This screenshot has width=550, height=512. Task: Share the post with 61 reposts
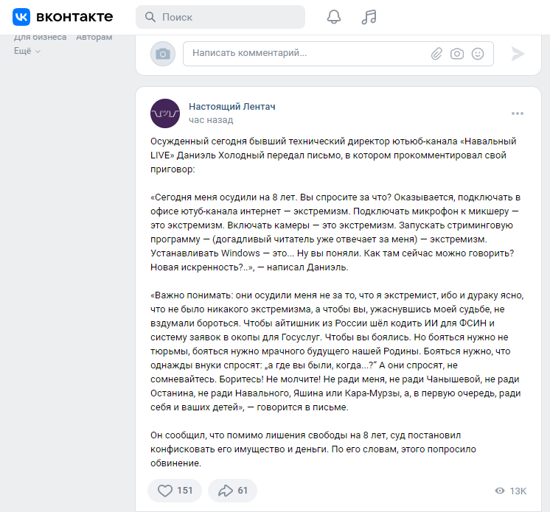click(232, 491)
